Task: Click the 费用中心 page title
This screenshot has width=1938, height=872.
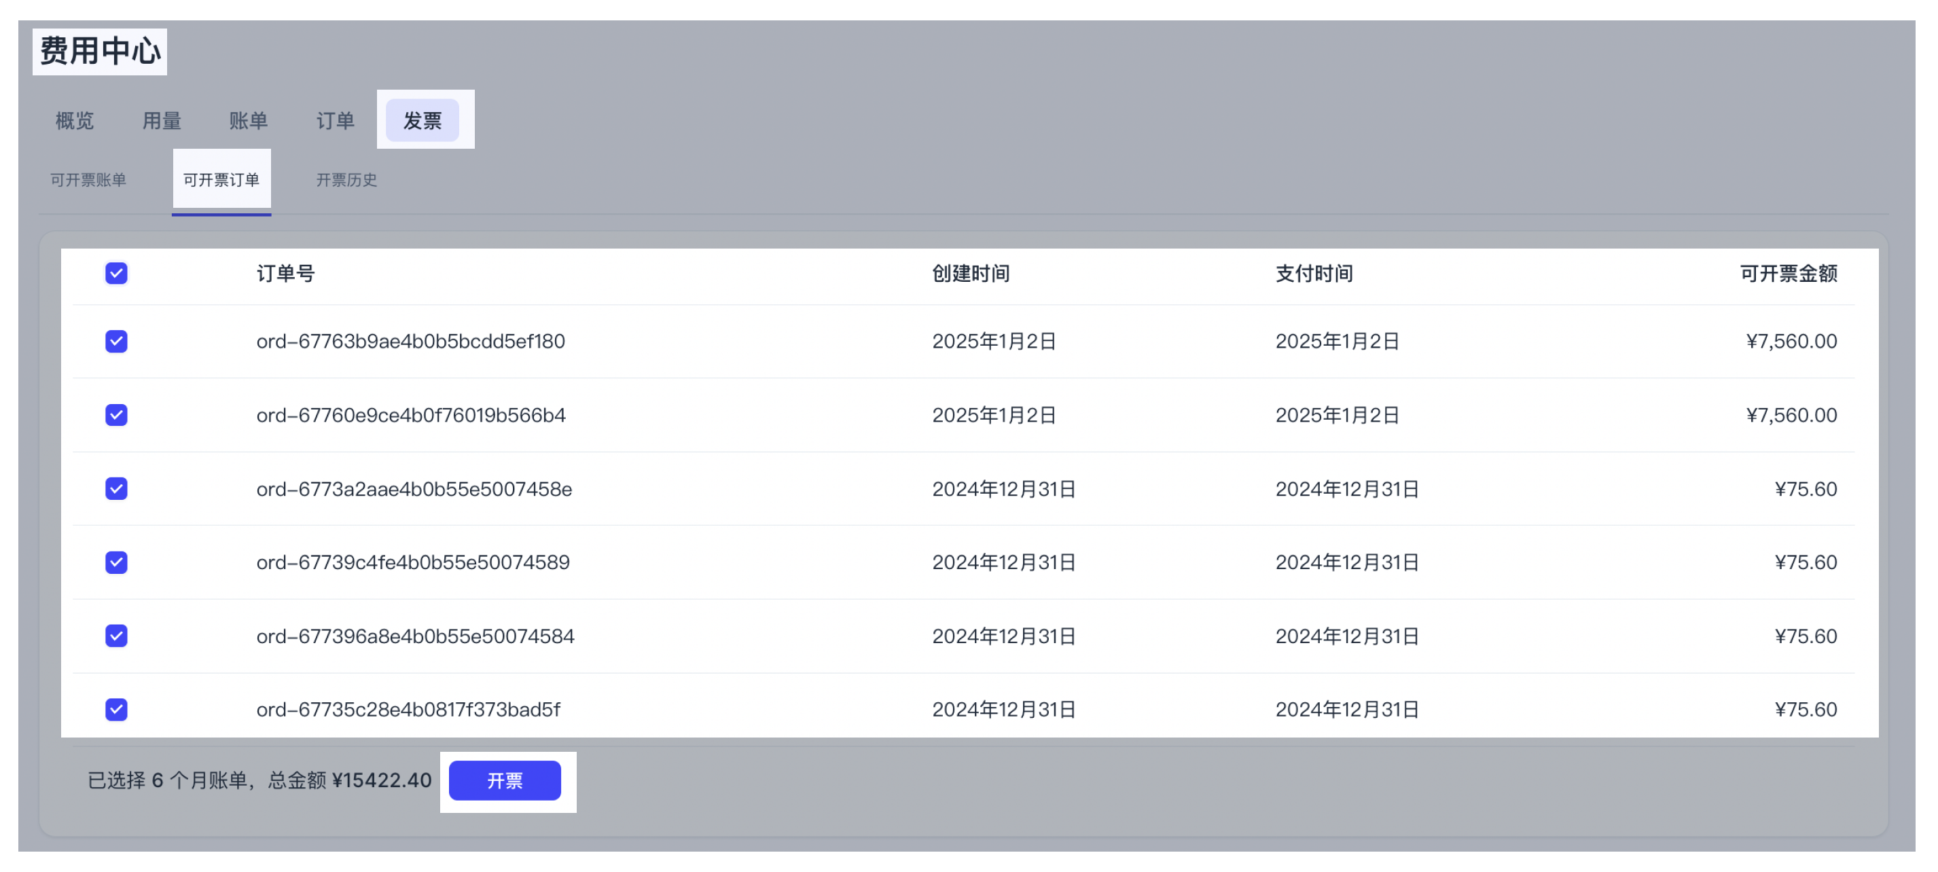Action: pyautogui.click(x=100, y=50)
